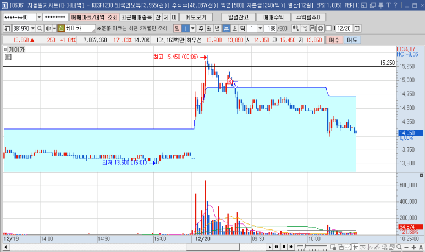Viewport: 425px width, 252px height.
Task: Toggle the D checkbox beside date
Action: pos(328,28)
